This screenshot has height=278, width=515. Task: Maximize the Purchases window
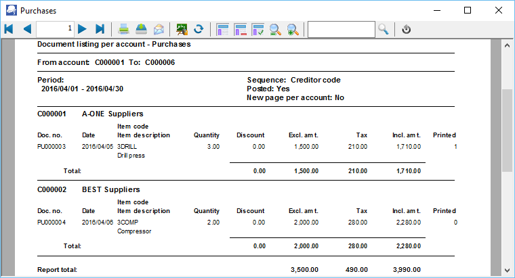click(x=468, y=10)
